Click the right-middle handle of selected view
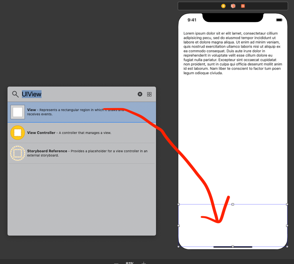294x264 pixels. [287, 225]
